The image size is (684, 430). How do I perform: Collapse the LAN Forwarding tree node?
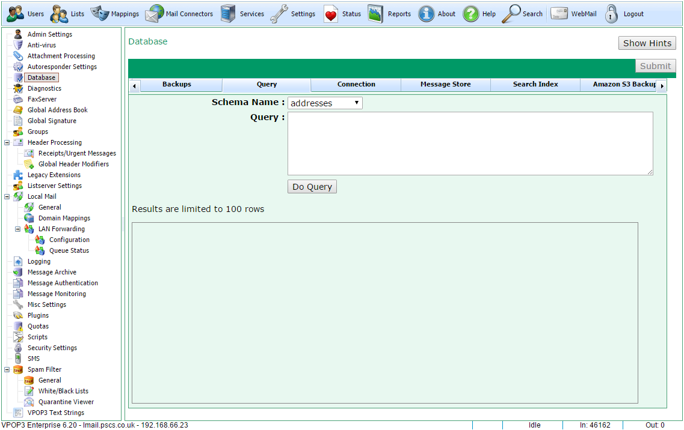[18, 229]
